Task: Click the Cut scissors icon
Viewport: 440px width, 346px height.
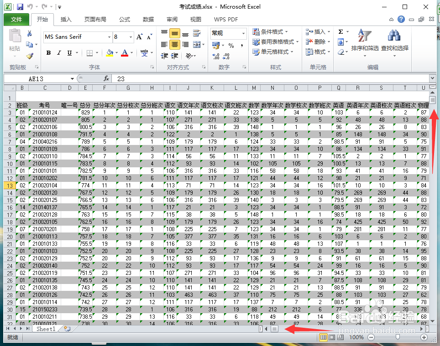Action: (x=29, y=34)
